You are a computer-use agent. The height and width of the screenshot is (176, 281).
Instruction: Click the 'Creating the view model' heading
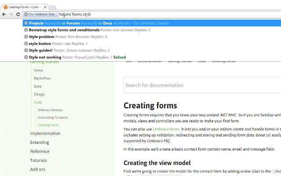tap(157, 163)
